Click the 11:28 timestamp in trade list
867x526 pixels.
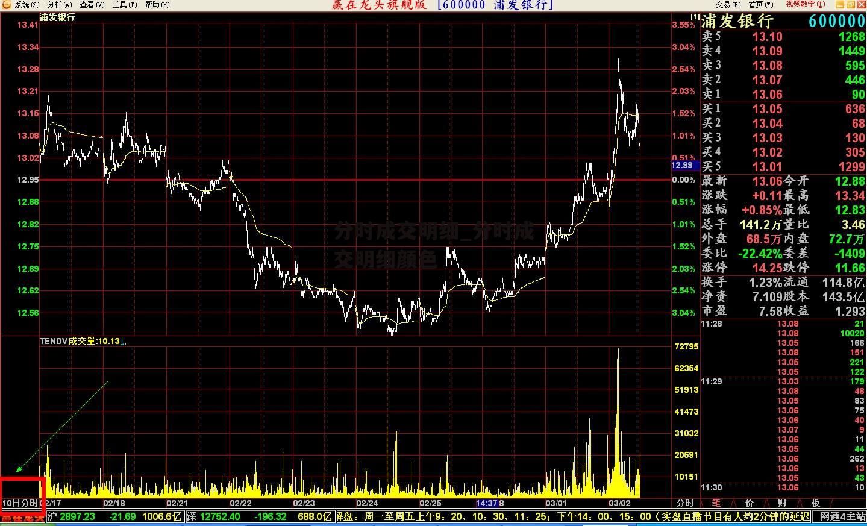pos(712,324)
